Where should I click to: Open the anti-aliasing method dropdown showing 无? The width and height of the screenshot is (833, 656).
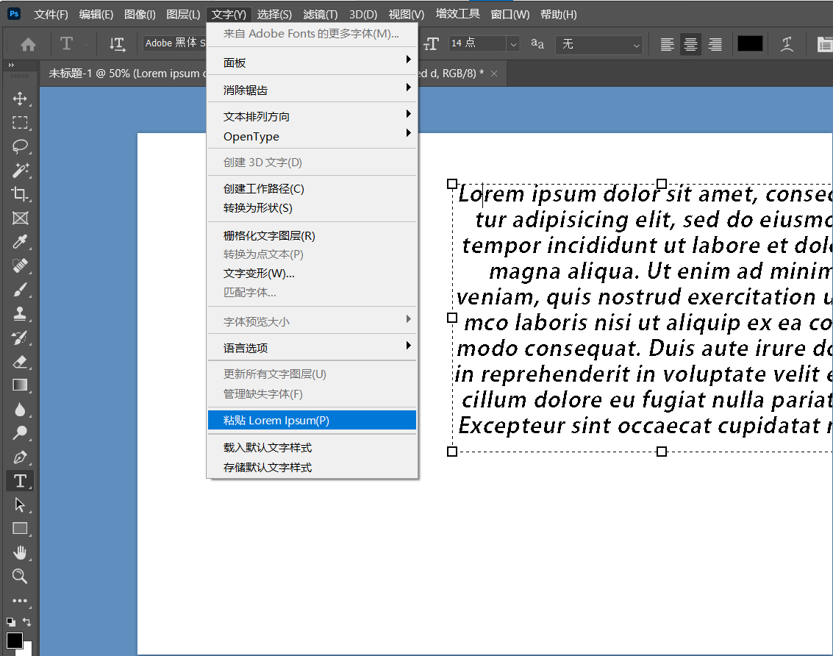click(x=599, y=44)
